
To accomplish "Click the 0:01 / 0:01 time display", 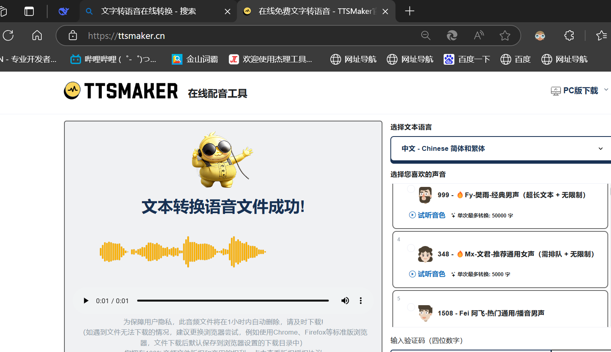I will pyautogui.click(x=112, y=301).
